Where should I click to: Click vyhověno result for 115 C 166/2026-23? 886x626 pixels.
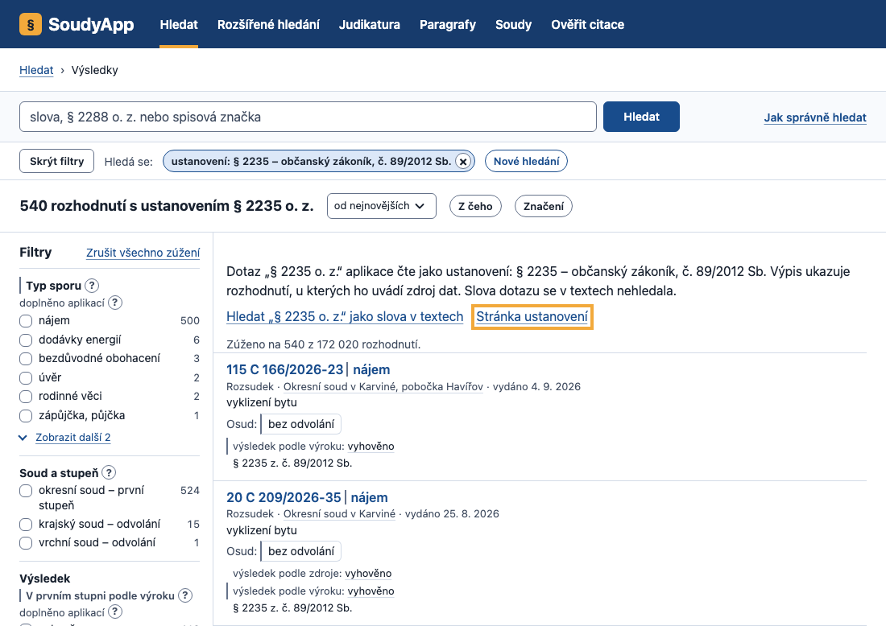click(371, 447)
